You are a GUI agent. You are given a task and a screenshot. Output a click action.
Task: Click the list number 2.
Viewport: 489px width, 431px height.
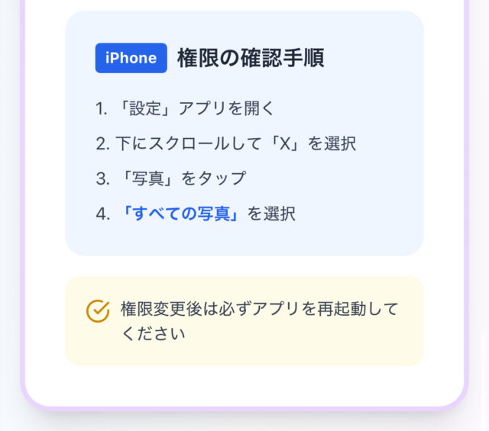point(102,143)
